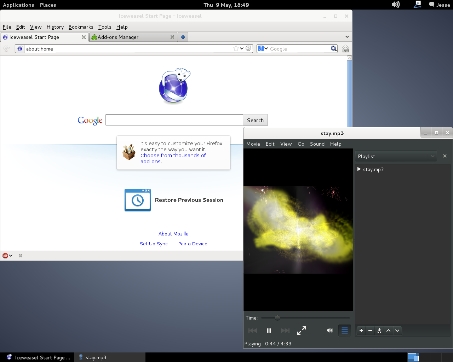Switch to Iceweasel in the taskbar
The width and height of the screenshot is (453, 362).
[39, 357]
